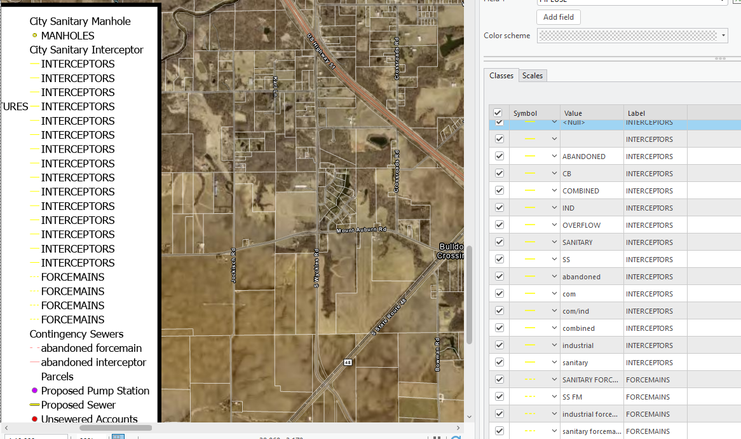Open symbol dropdown arrow for com/ind row
Image resolution: width=741 pixels, height=439 pixels.
tap(554, 311)
